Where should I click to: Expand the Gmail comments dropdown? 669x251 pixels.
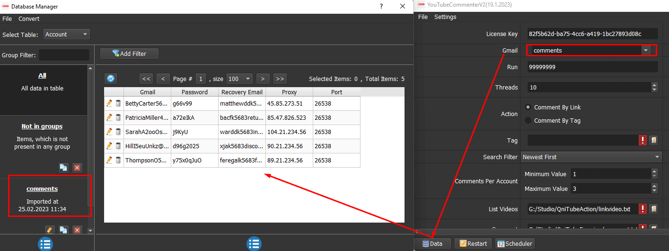(x=645, y=50)
